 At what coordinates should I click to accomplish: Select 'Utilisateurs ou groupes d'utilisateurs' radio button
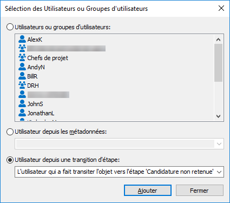[10, 27]
